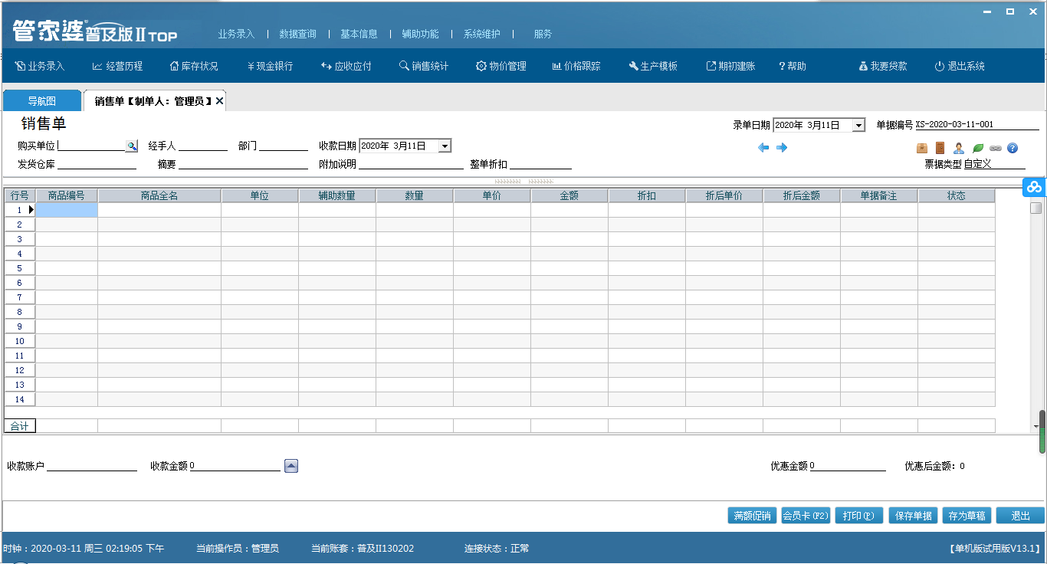Image resolution: width=1047 pixels, height=564 pixels.
Task: Click the magnifier icon beside 购买单位
Action: coord(131,146)
